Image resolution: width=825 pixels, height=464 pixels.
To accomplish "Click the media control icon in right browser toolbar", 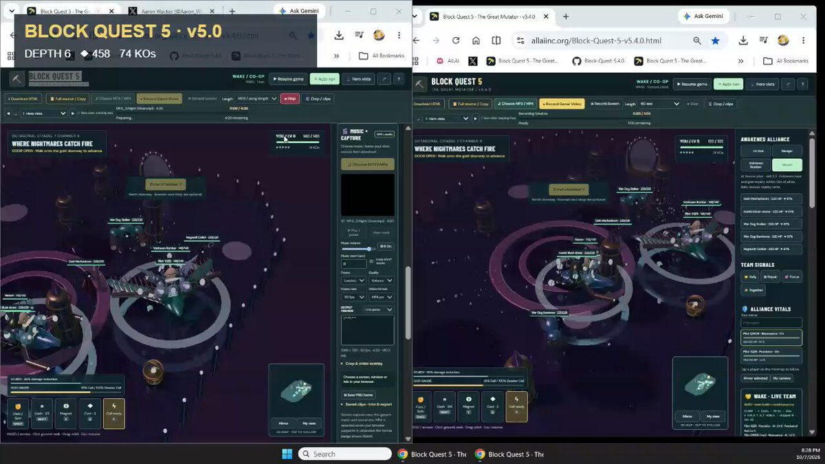I will [x=764, y=41].
